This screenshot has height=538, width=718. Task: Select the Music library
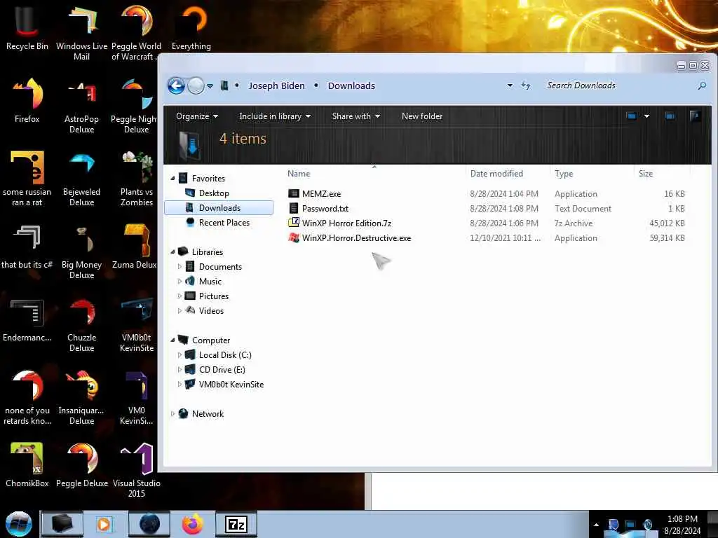[x=210, y=282]
